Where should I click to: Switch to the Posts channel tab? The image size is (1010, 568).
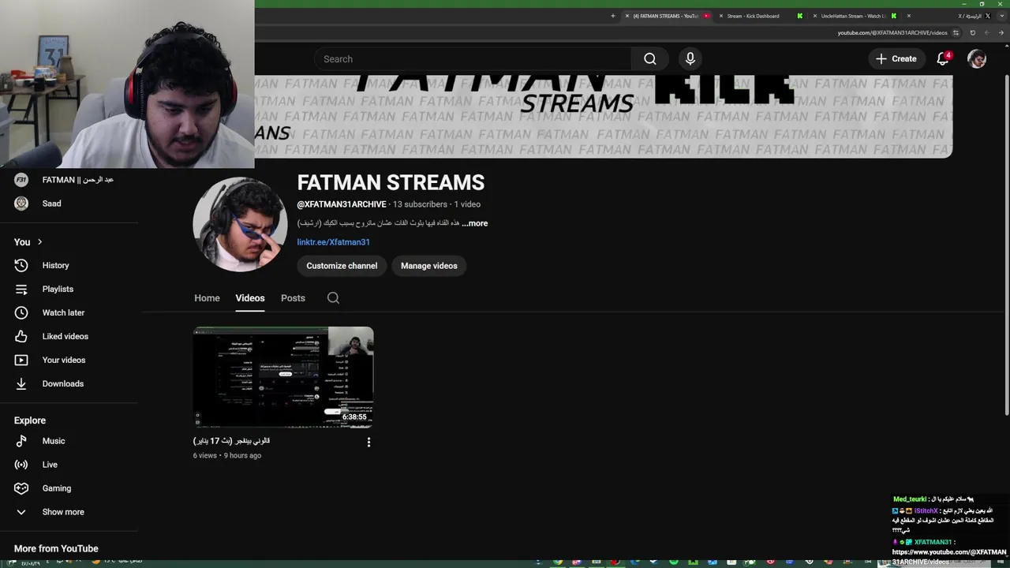(x=293, y=298)
